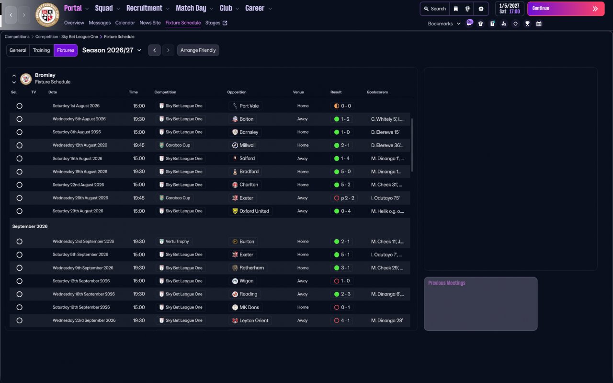Open the tactics board shortcut icon

[x=492, y=23]
